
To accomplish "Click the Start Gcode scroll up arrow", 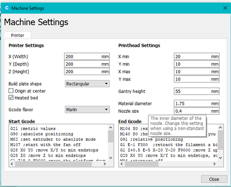I will point(111,128).
